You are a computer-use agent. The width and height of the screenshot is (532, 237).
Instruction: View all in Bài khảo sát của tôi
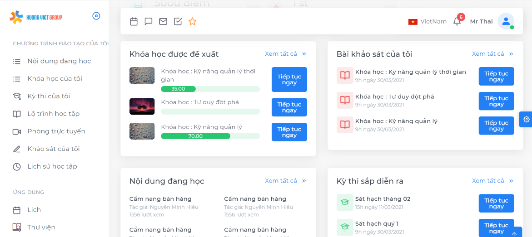coord(492,54)
